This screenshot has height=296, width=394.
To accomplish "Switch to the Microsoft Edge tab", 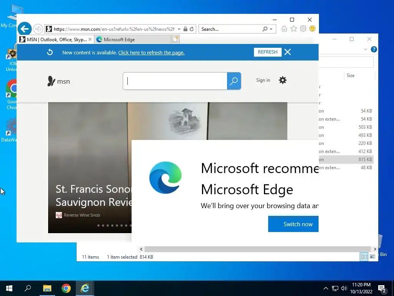I will tap(133, 40).
